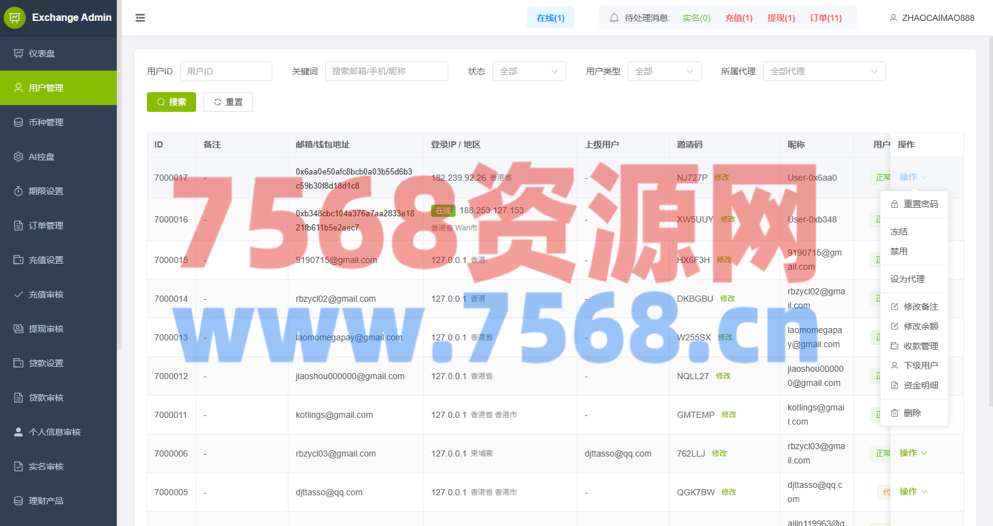Click the notification bell icon

click(x=614, y=18)
